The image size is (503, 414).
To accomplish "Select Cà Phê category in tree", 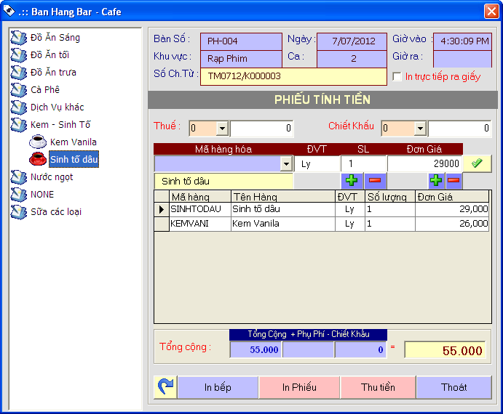I will pos(45,89).
